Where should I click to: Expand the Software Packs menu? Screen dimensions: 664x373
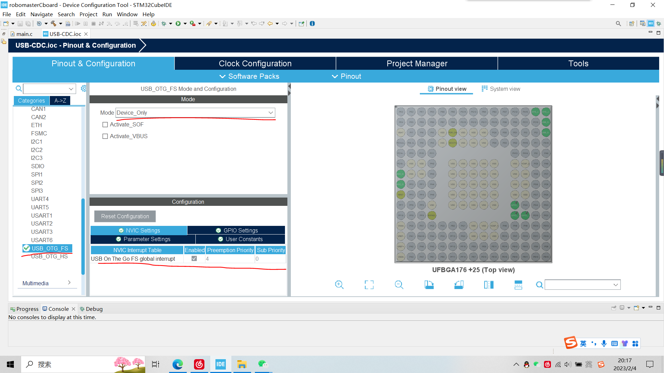point(249,76)
